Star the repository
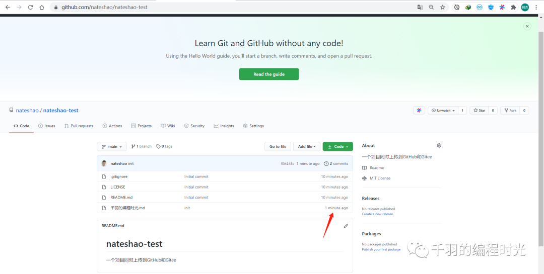This screenshot has height=274, width=544. click(479, 110)
